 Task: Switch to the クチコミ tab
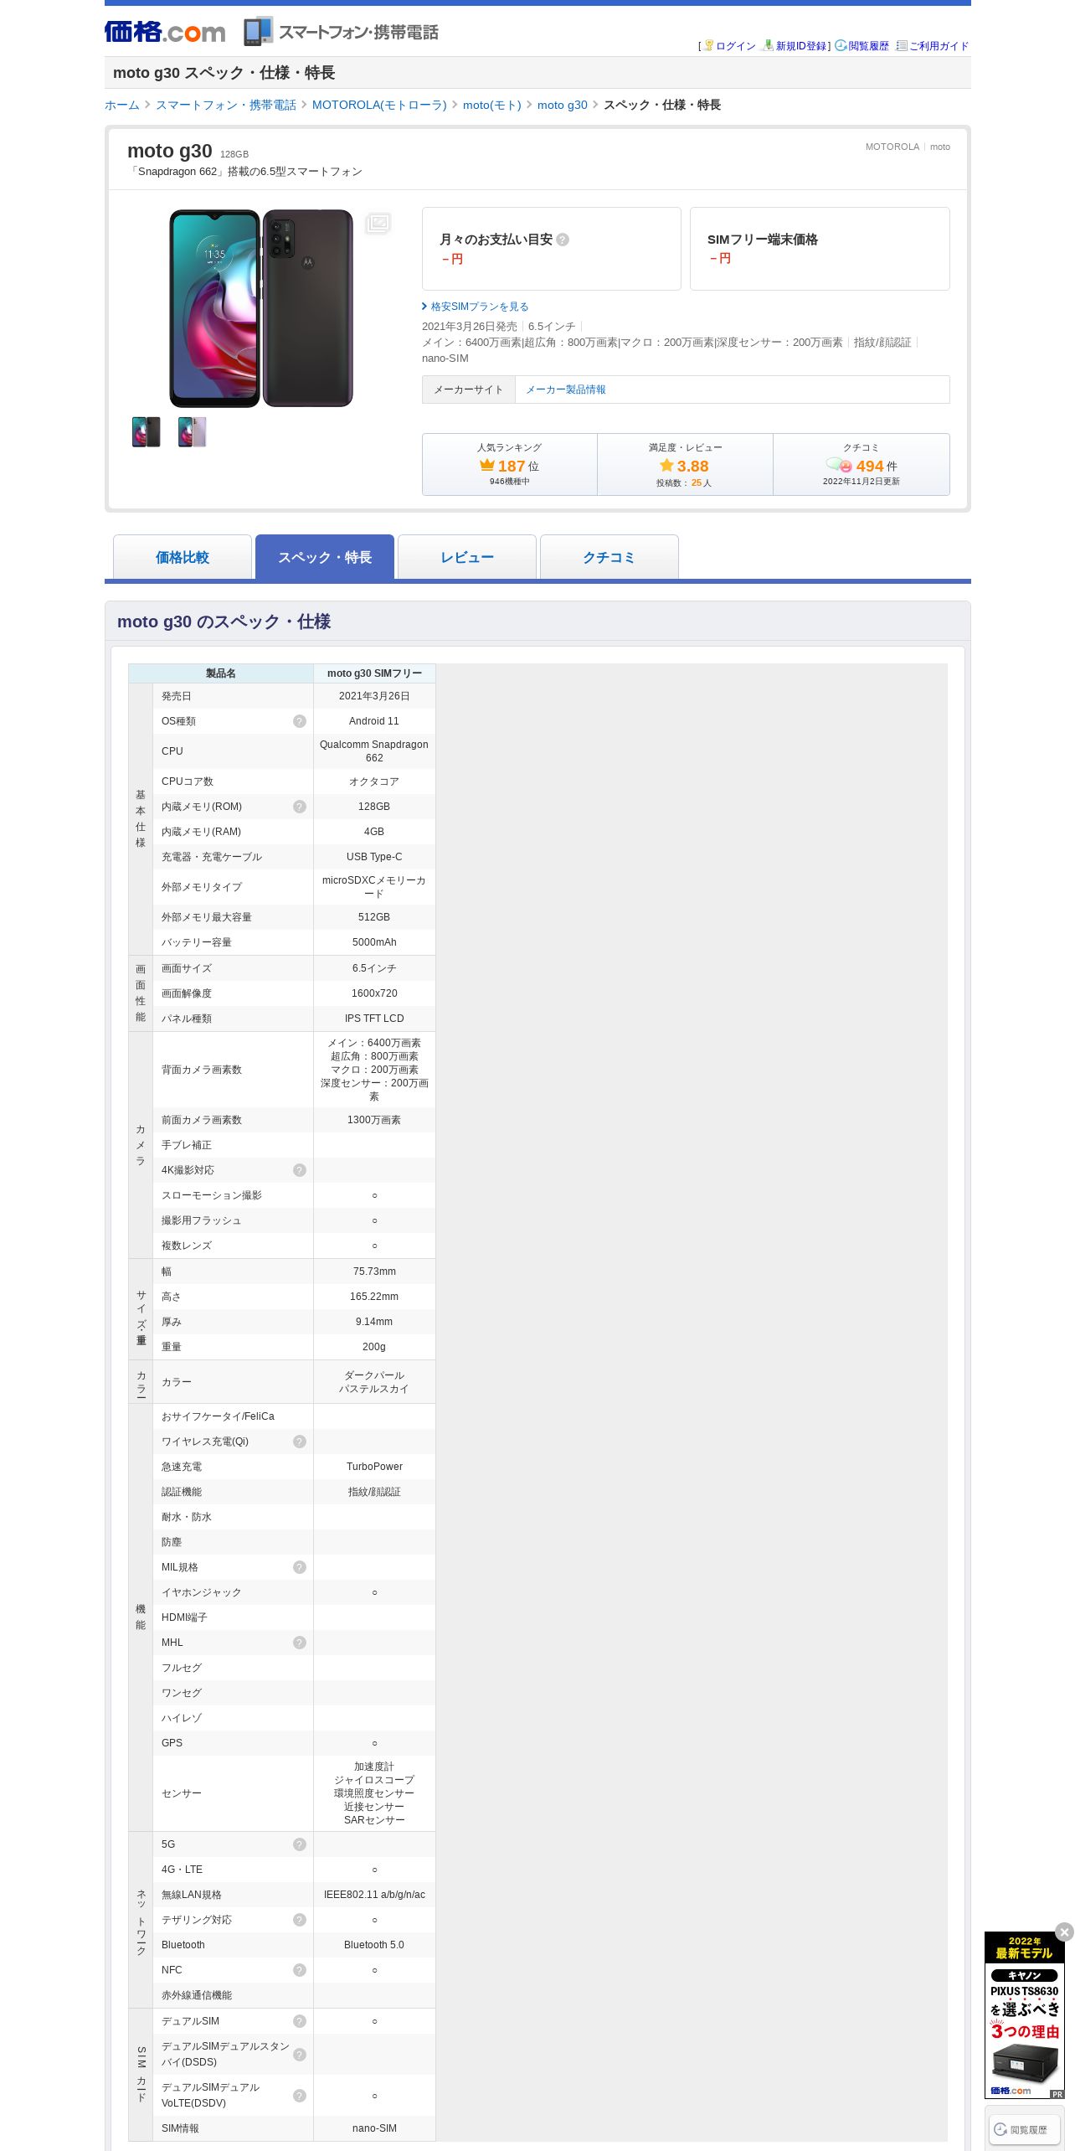point(610,557)
